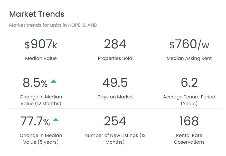Click the 254 new listings number
Image resolution: width=226 pixels, height=156 pixels.
click(115, 121)
